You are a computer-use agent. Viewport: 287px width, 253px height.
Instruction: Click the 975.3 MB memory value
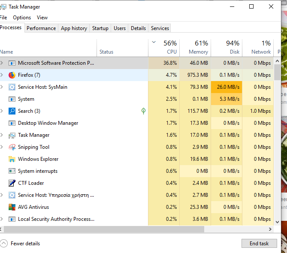[195, 75]
